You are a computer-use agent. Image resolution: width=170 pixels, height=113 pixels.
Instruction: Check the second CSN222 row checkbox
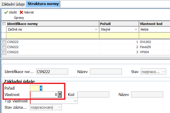coord(4,47)
